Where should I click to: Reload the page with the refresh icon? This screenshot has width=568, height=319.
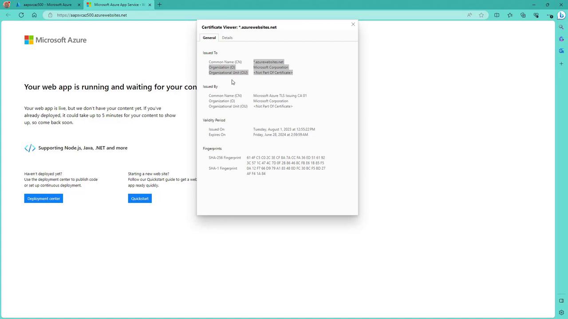pyautogui.click(x=21, y=15)
